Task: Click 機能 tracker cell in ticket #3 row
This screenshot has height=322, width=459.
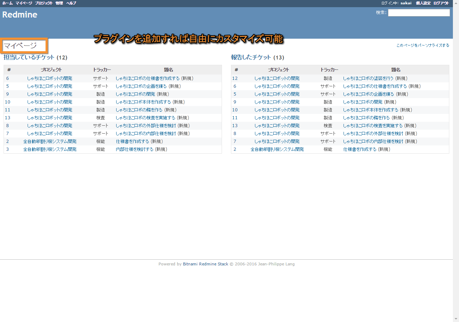Action: [100, 149]
